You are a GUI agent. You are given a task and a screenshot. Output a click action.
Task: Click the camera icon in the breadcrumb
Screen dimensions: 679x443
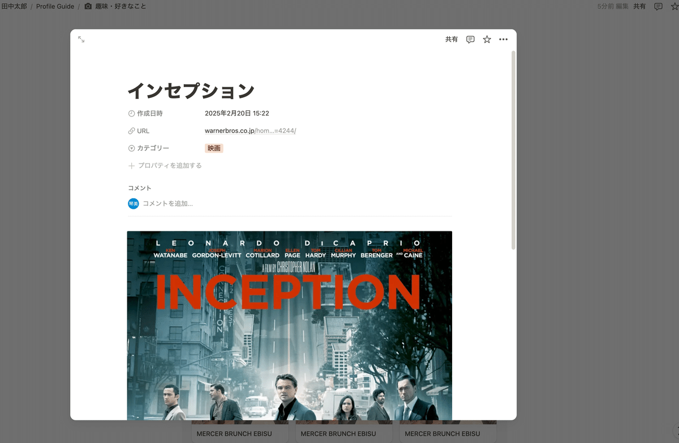tap(88, 6)
